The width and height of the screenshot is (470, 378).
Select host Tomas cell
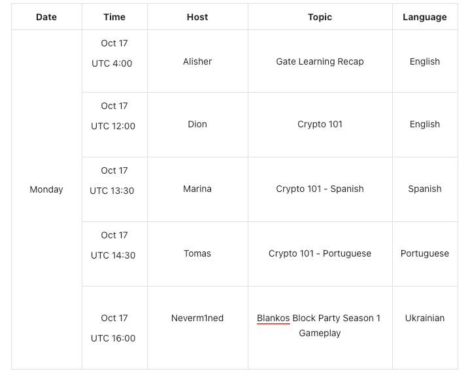click(x=197, y=253)
